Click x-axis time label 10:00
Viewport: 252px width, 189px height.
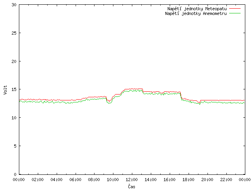[113, 180]
